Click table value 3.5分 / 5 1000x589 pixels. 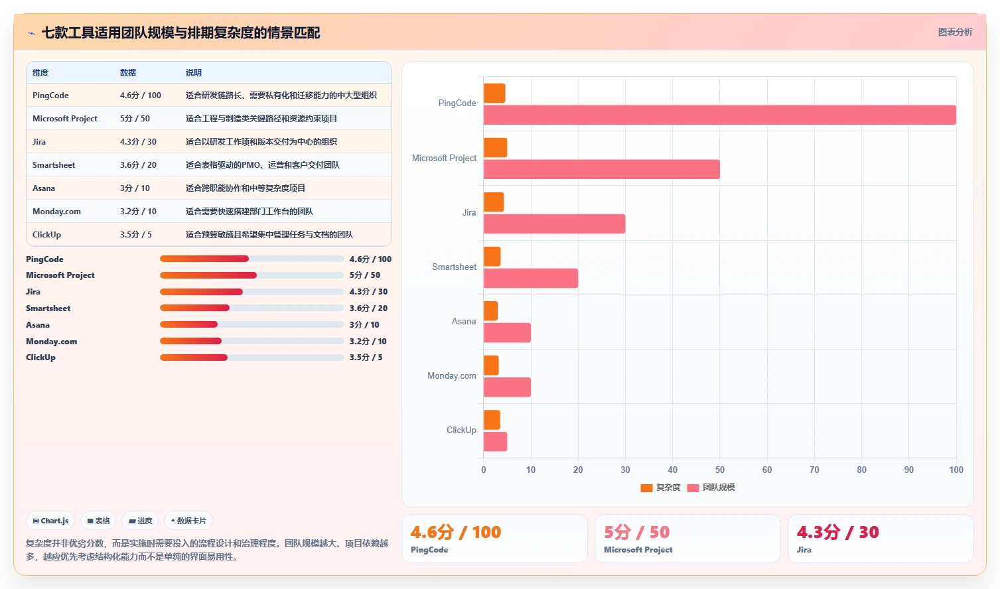tap(136, 235)
